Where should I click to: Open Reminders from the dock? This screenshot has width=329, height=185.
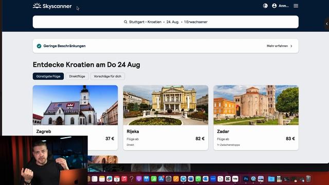click(x=95, y=179)
